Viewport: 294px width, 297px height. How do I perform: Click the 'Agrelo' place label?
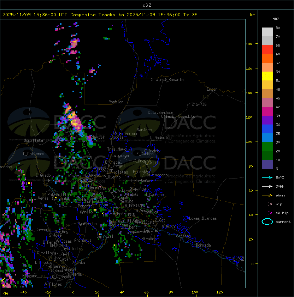pyautogui.click(x=86, y=212)
